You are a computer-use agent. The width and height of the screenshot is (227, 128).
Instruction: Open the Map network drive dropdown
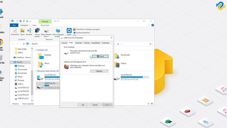(x=46, y=33)
